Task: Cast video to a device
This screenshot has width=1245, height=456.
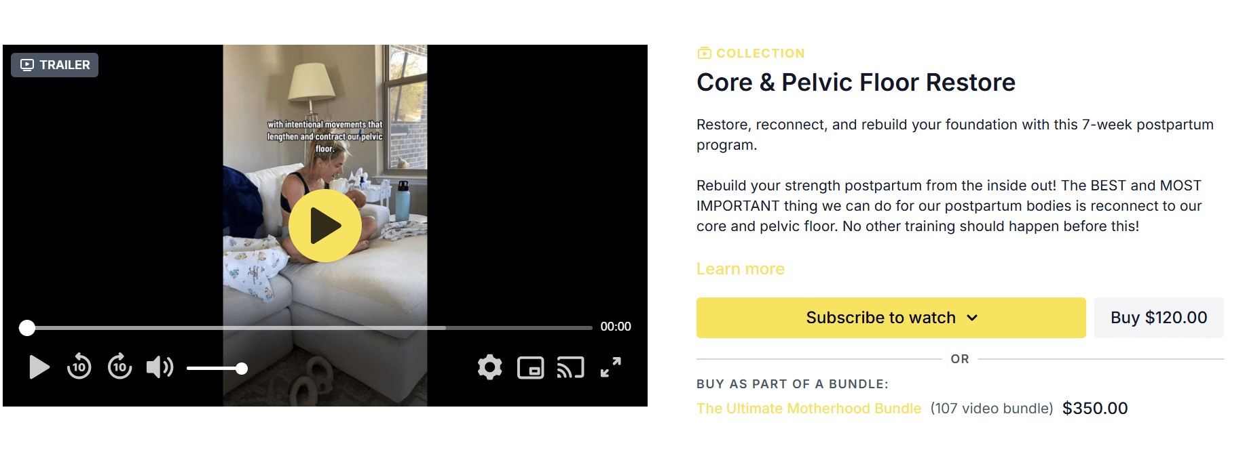Action: 570,367
